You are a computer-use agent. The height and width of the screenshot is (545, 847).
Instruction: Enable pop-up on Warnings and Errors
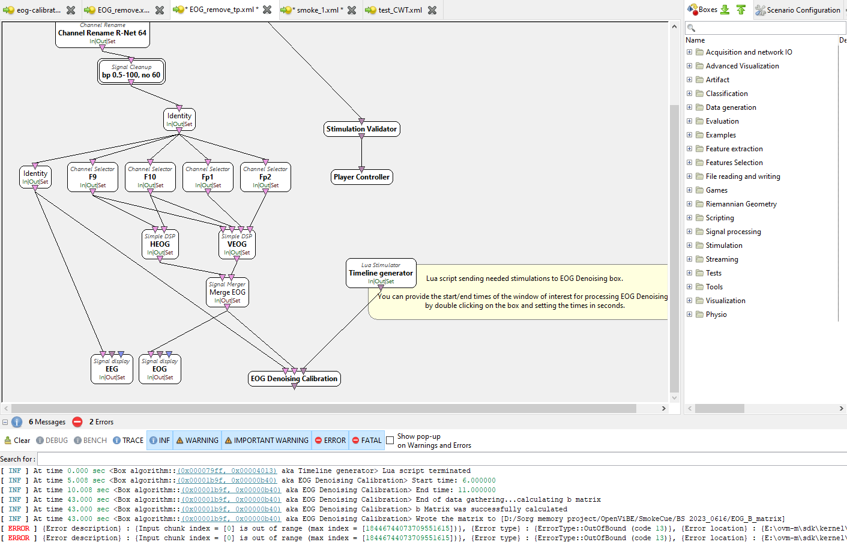click(x=390, y=441)
